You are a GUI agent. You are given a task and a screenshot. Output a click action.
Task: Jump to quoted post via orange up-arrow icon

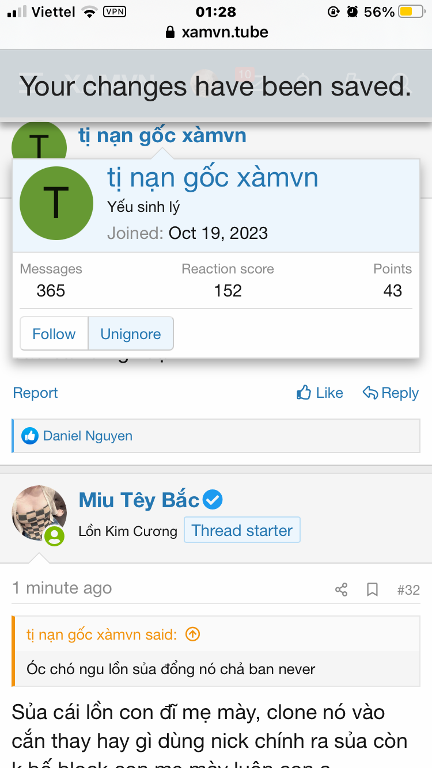192,634
